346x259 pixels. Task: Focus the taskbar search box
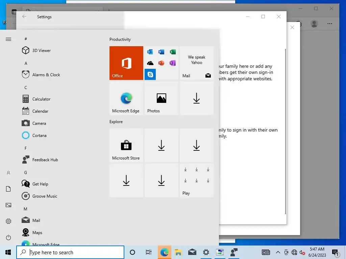pos(70,252)
